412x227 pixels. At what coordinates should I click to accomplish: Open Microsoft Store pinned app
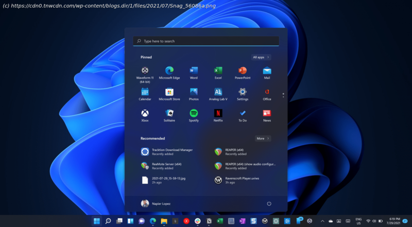pyautogui.click(x=169, y=92)
